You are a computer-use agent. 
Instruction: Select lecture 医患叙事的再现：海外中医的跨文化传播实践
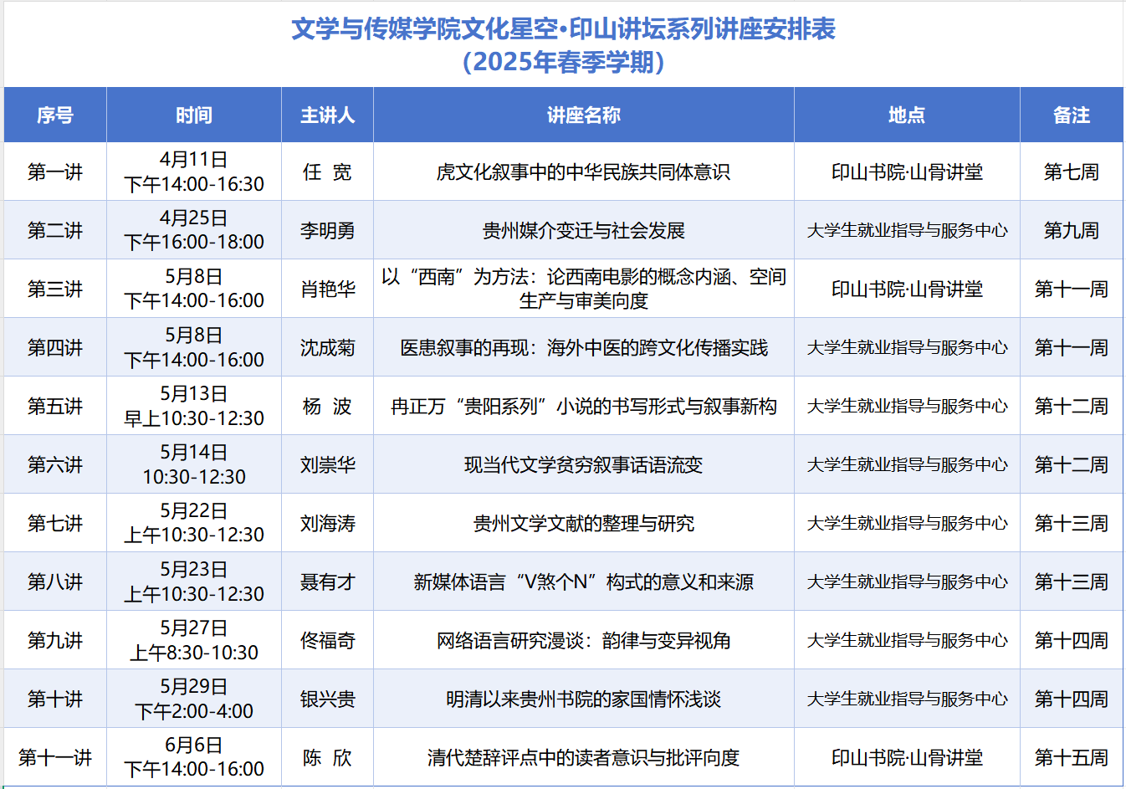(x=583, y=348)
